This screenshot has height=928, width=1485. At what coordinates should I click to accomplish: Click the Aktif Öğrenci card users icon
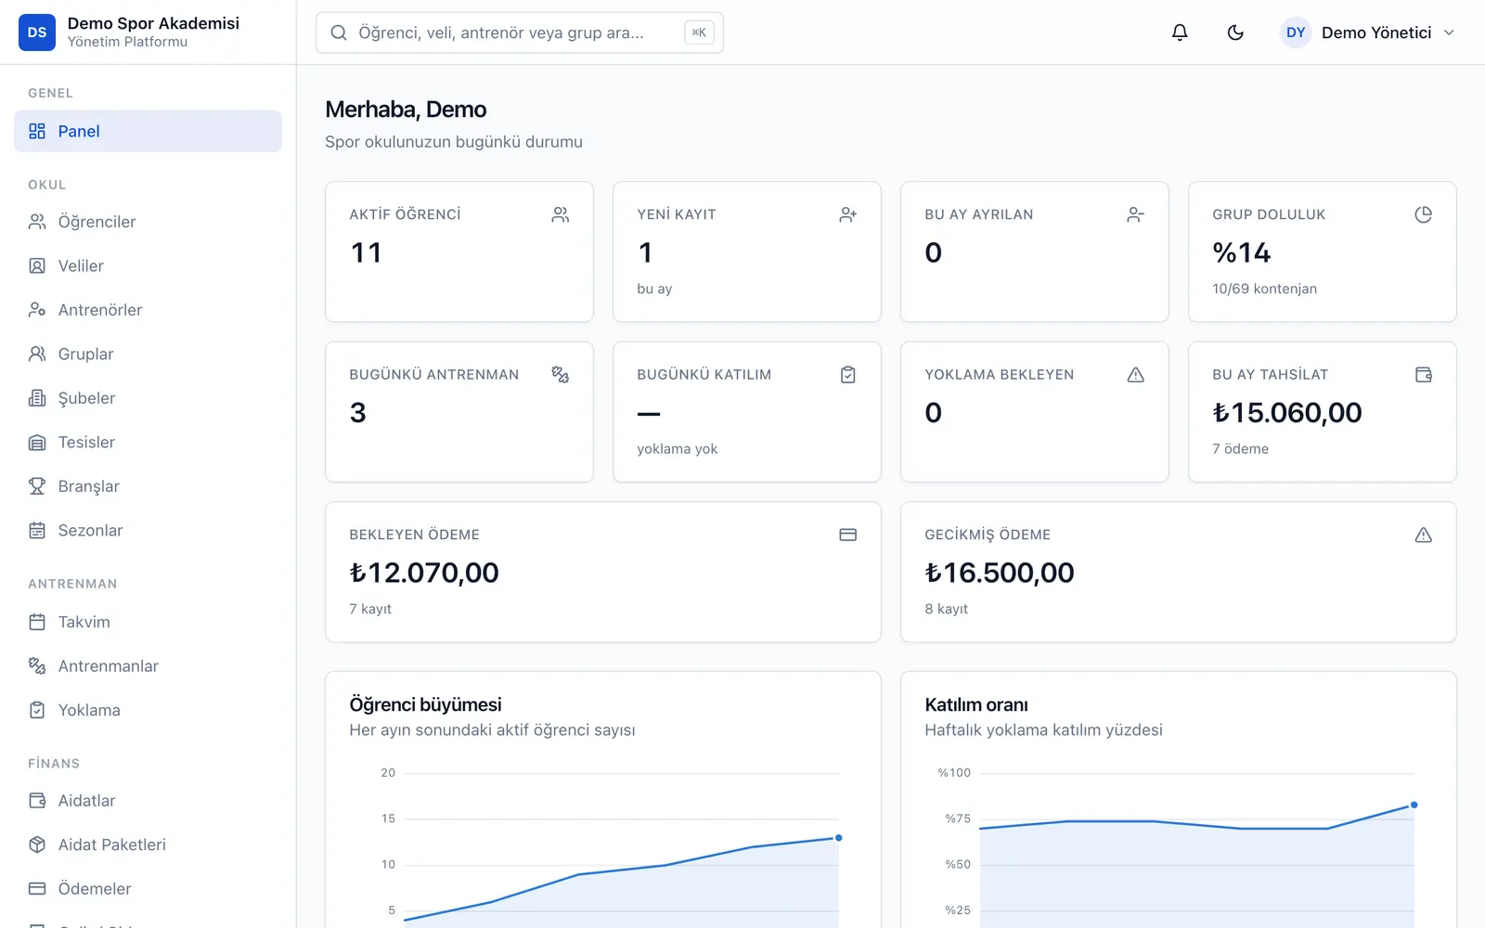point(561,214)
